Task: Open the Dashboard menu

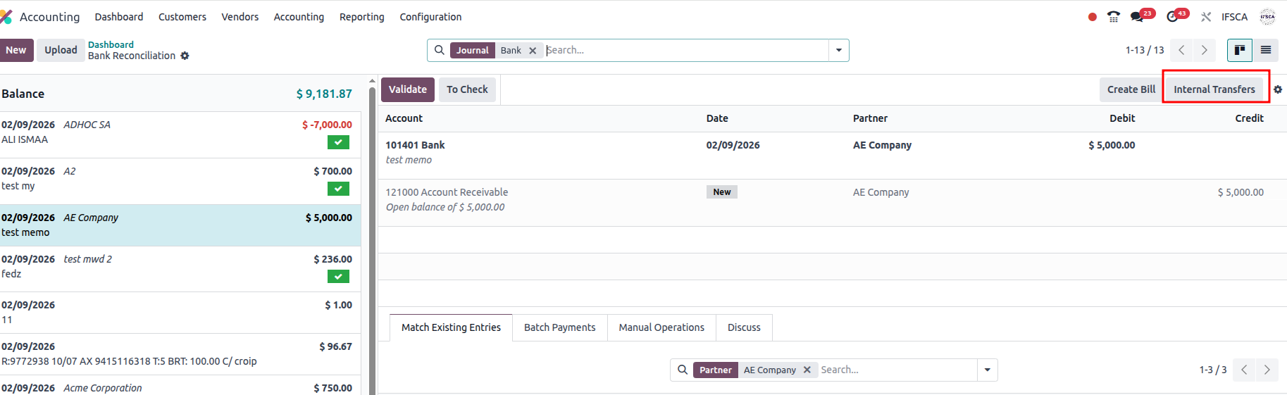Action: tap(119, 17)
